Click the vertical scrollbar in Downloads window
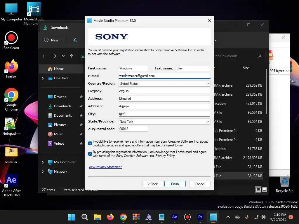299x224 pixels. click(266, 92)
